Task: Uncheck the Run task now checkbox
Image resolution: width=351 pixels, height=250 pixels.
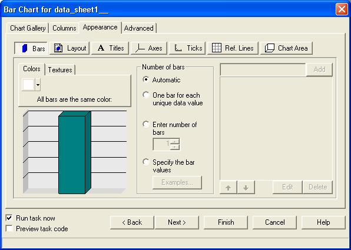Action: point(9,218)
